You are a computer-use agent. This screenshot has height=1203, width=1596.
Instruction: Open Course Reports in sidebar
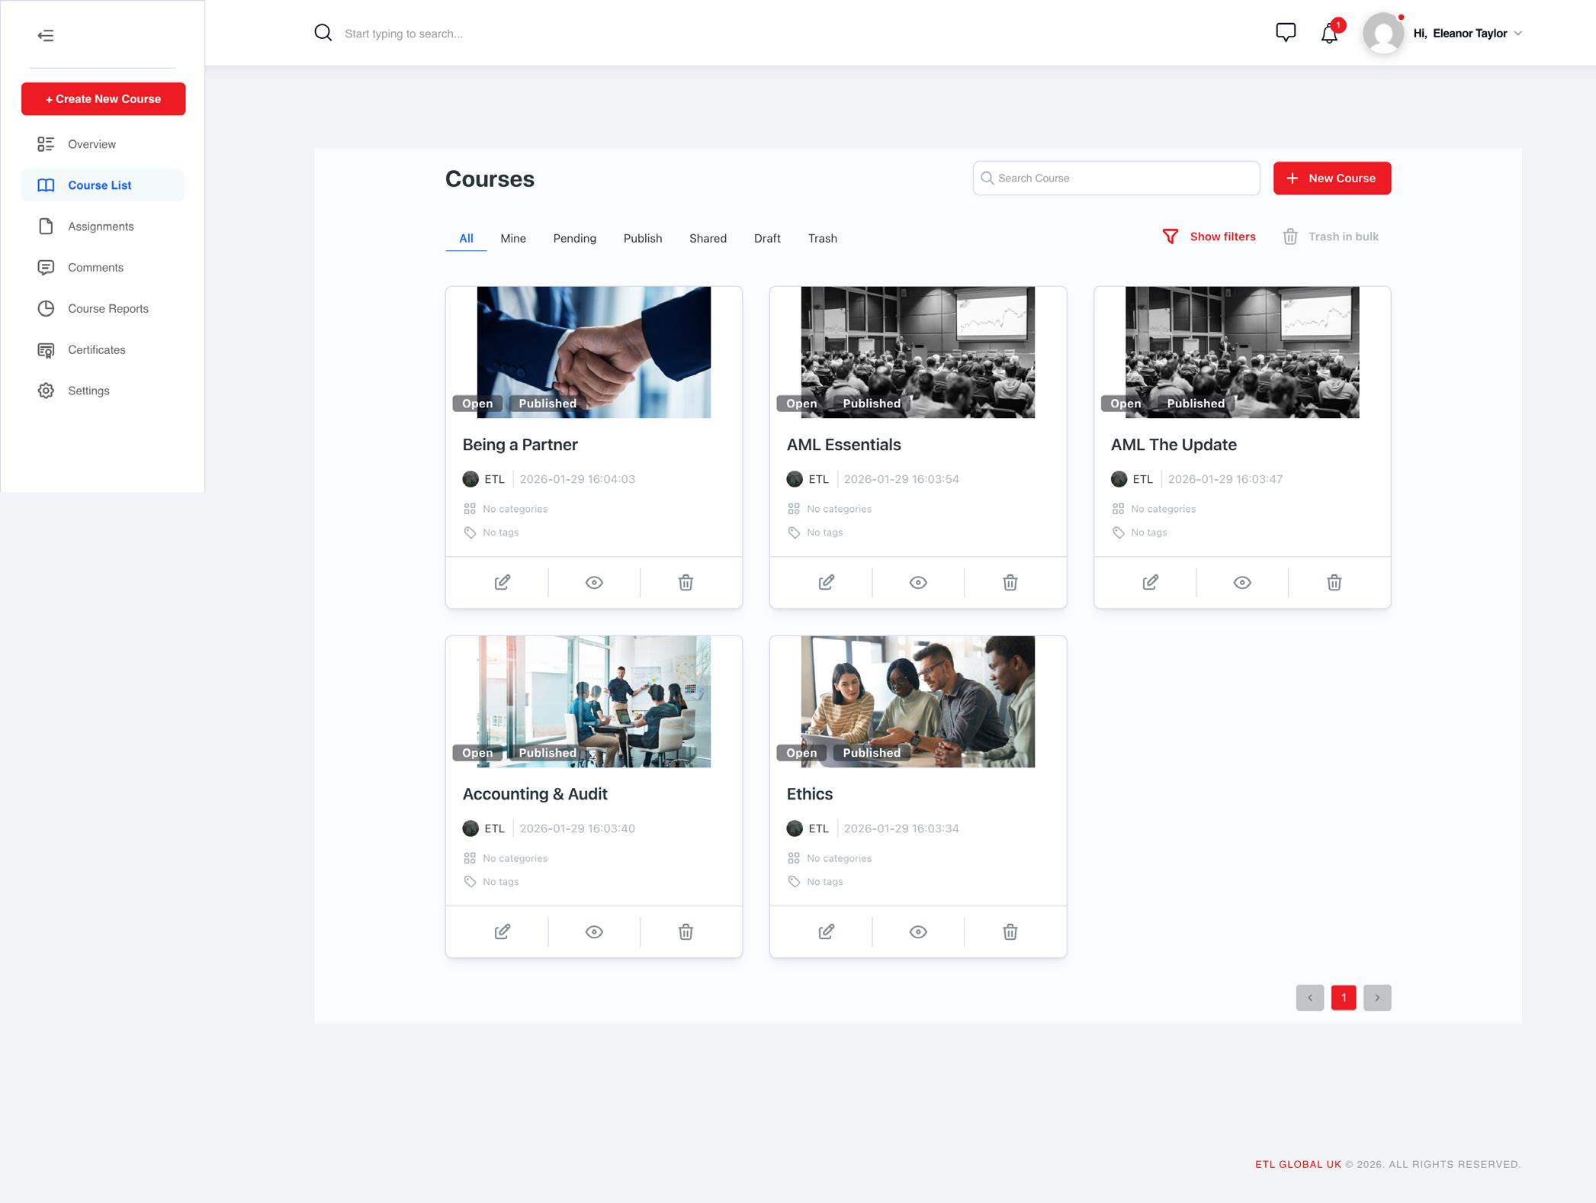(108, 309)
